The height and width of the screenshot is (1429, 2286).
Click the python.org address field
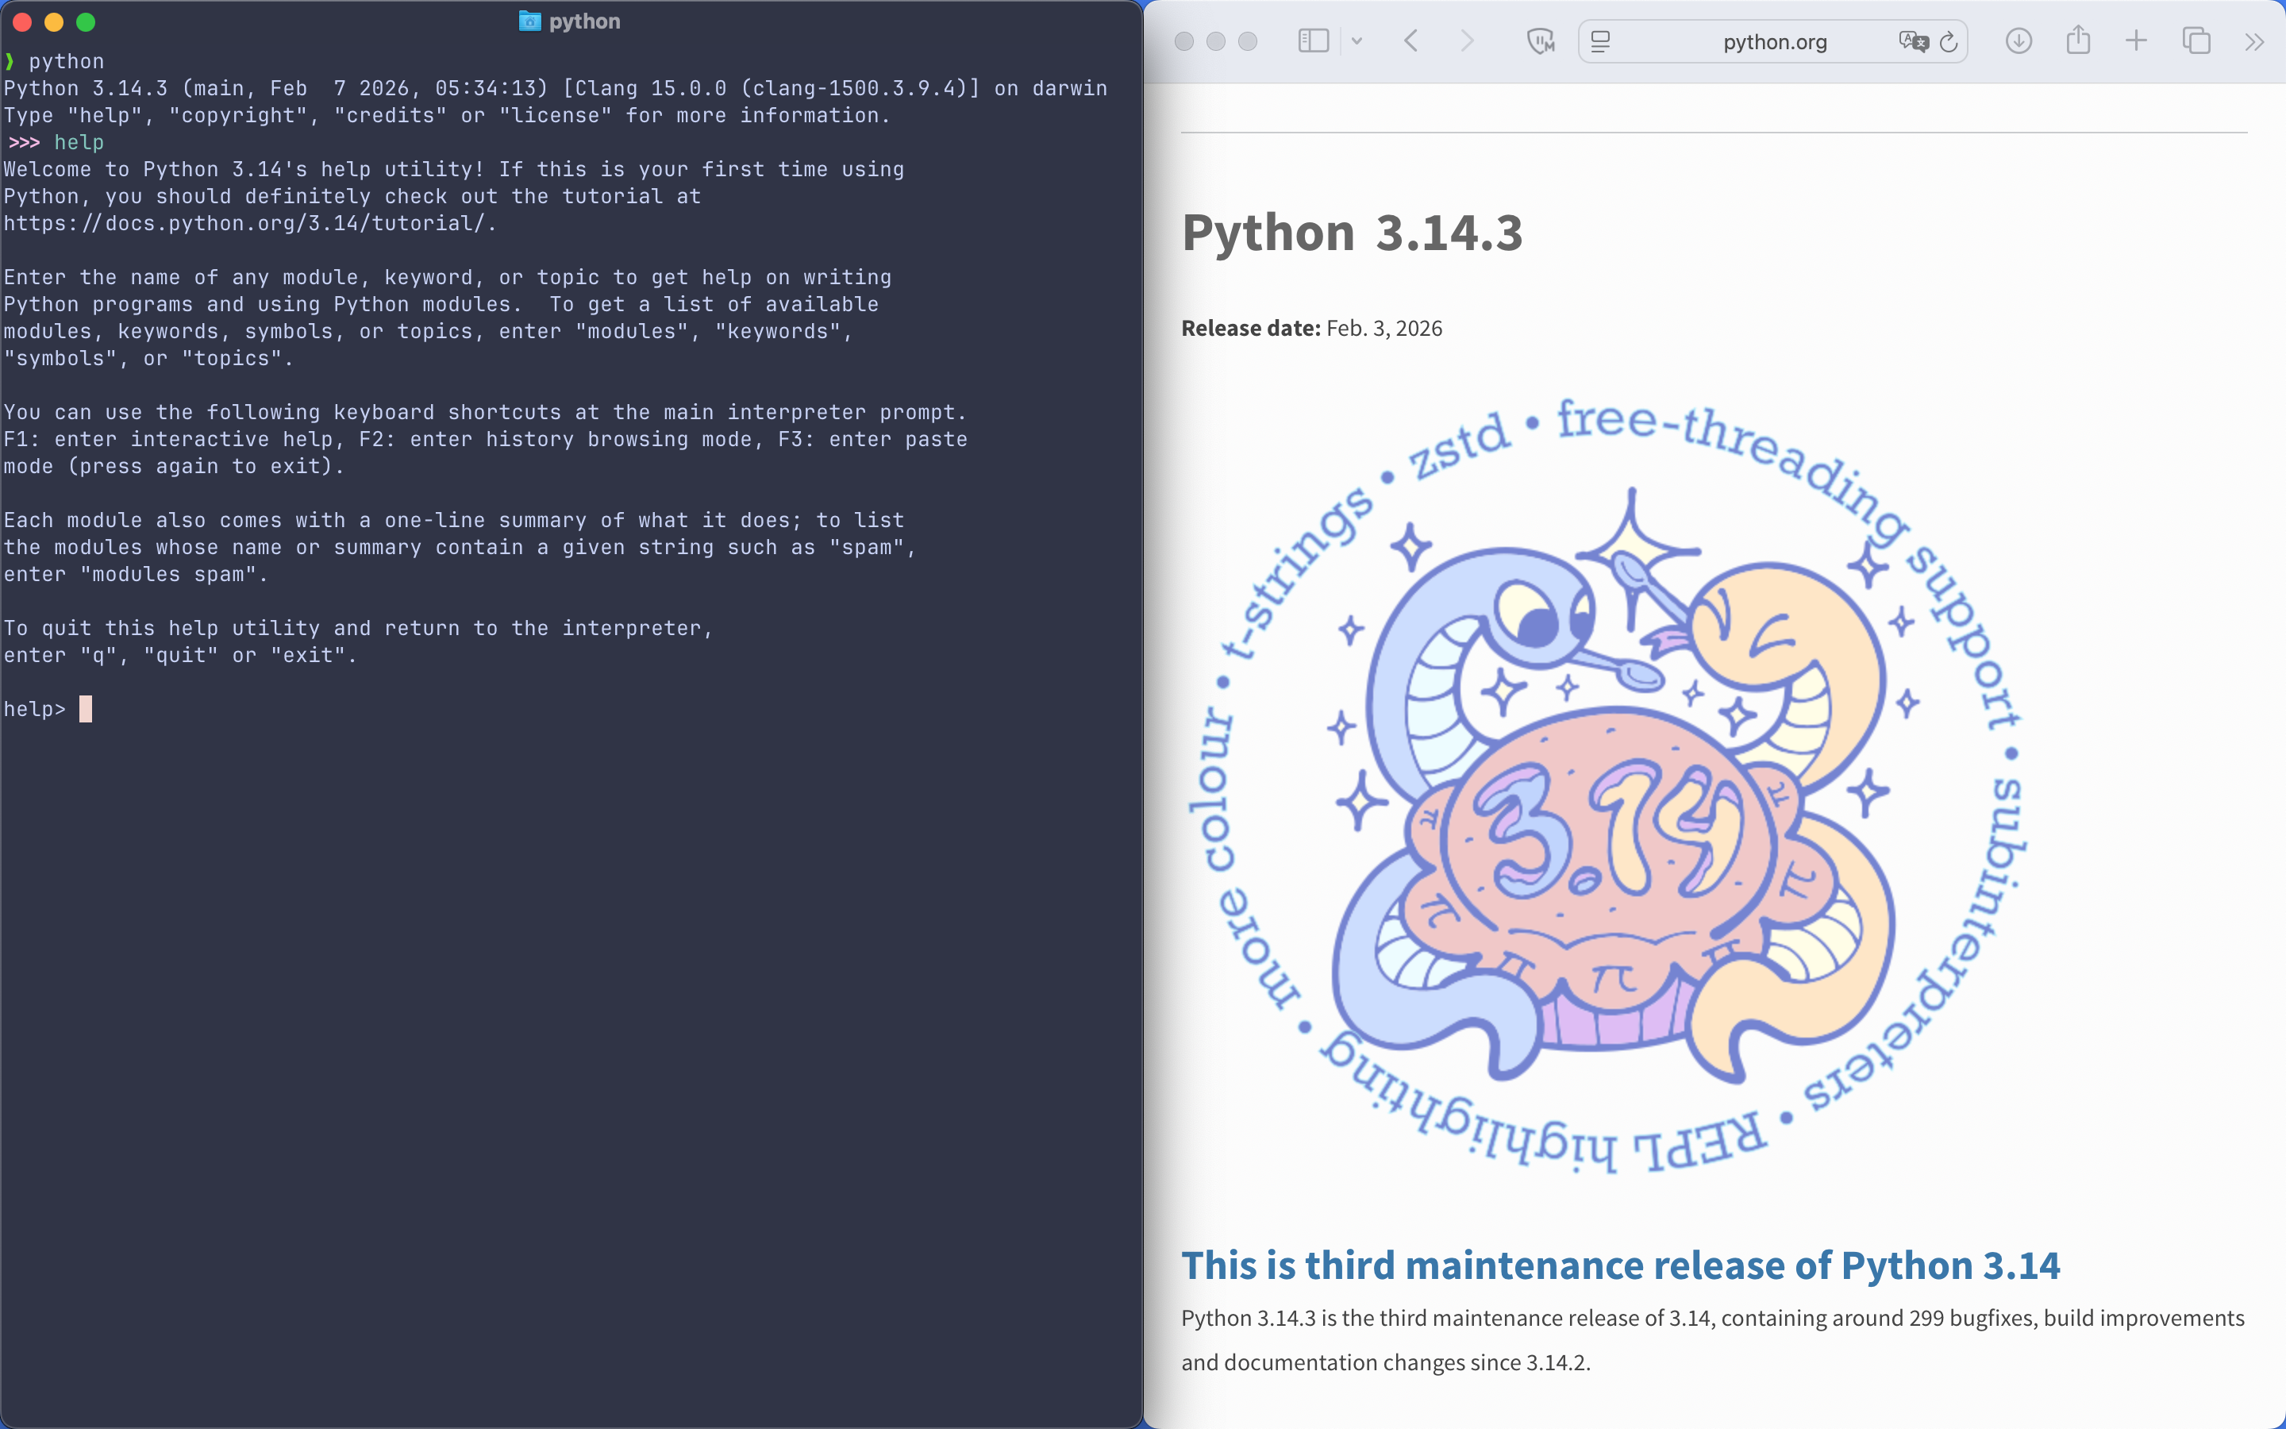coord(1774,41)
